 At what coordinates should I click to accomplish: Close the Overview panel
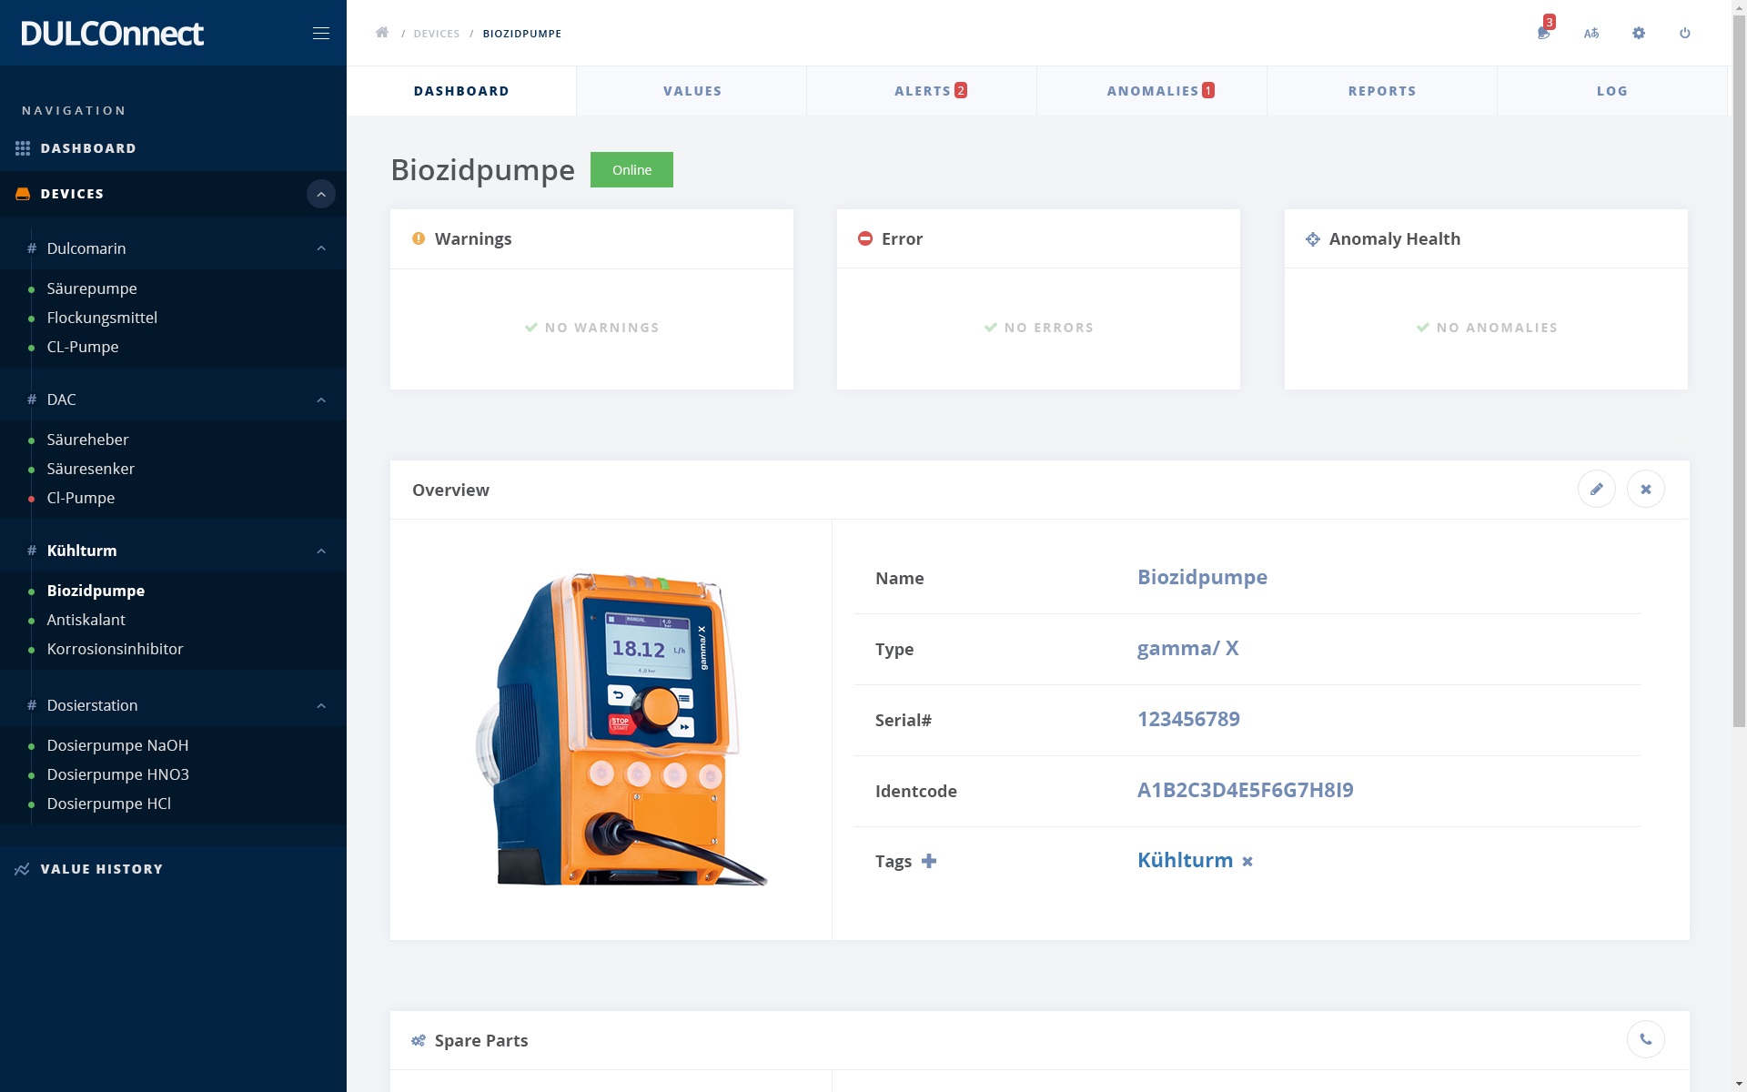point(1646,489)
